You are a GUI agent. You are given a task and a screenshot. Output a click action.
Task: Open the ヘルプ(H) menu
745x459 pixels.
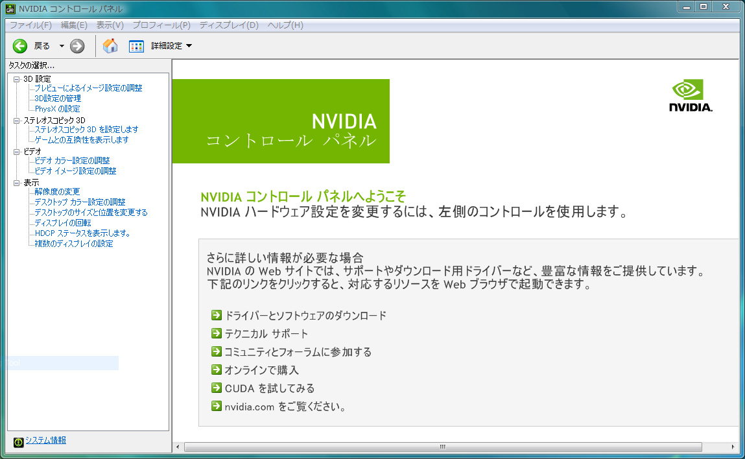coord(285,25)
